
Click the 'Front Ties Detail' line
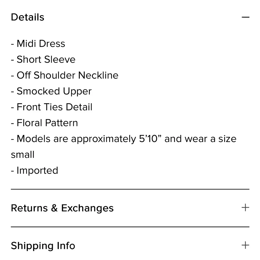click(51, 107)
